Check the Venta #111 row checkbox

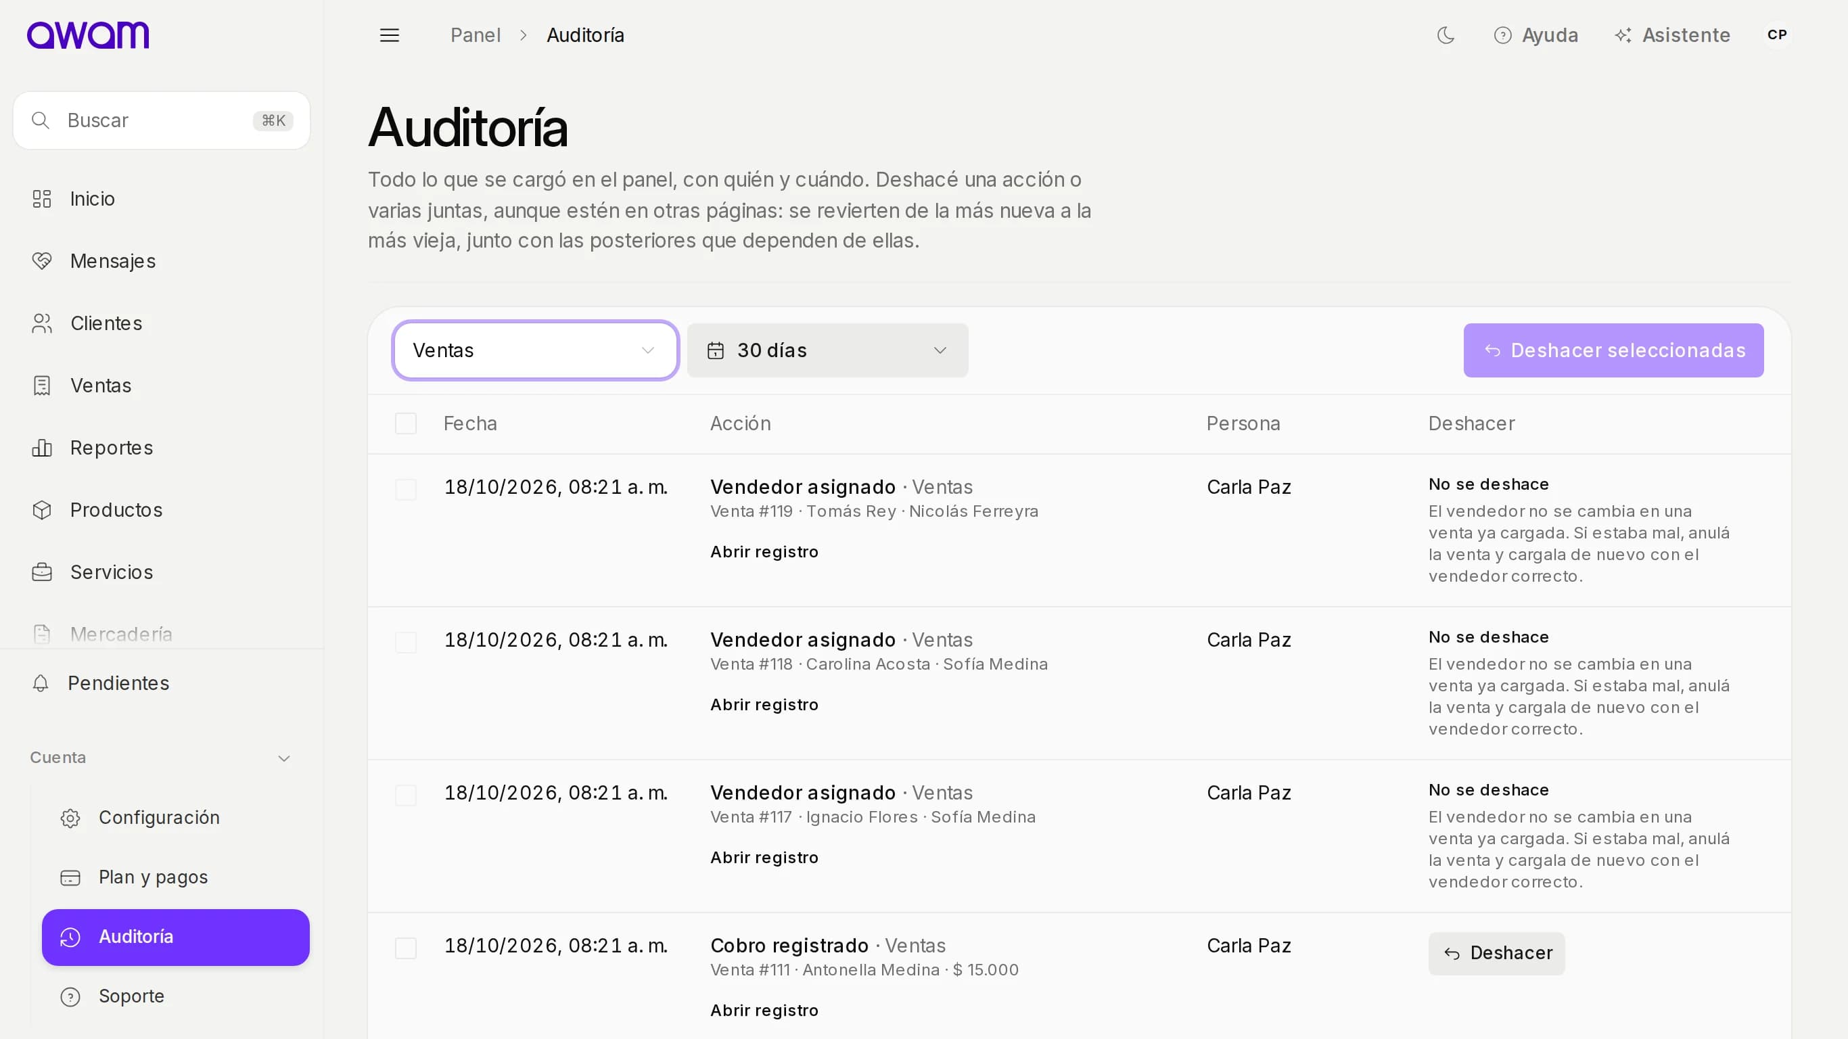[x=406, y=948]
